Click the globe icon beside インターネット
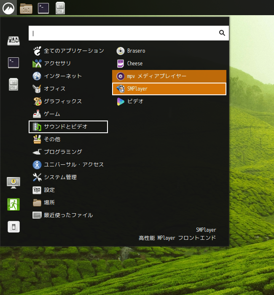274x295 pixels. pyautogui.click(x=37, y=76)
